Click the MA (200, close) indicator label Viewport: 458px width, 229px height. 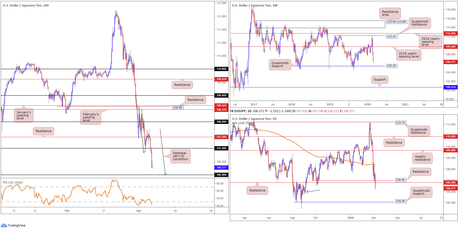click(242, 123)
